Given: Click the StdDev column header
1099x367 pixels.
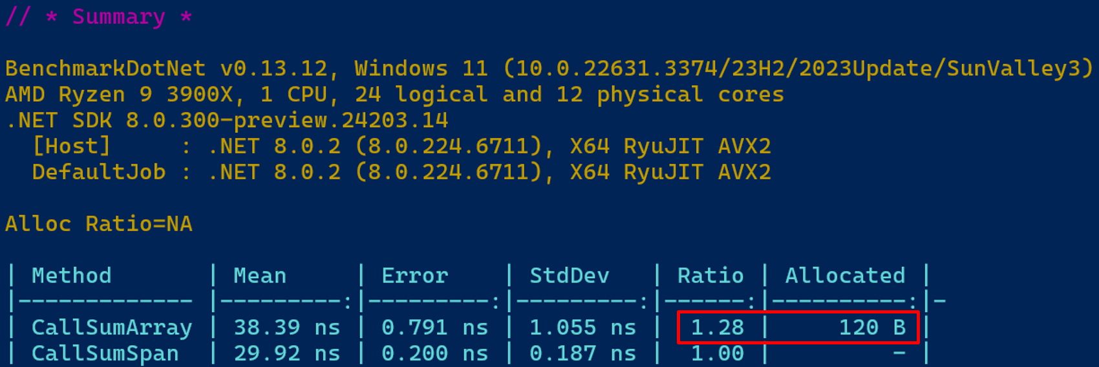Looking at the screenshot, I should 570,276.
